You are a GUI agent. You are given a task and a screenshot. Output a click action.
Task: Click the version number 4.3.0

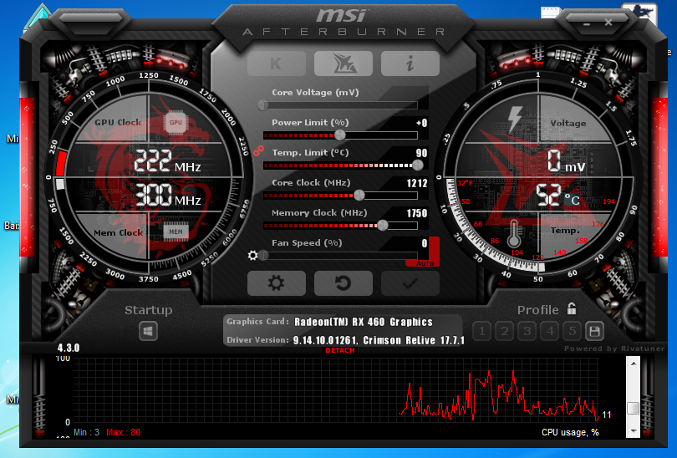coord(69,348)
